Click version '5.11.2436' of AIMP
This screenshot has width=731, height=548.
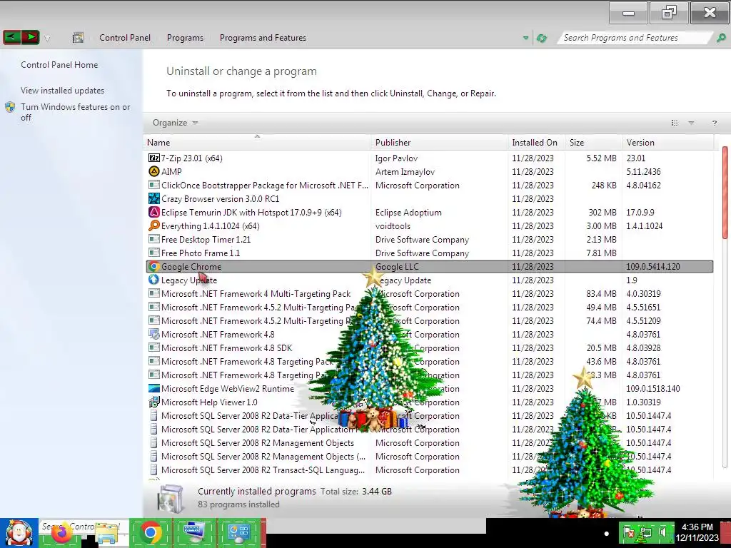click(x=643, y=172)
